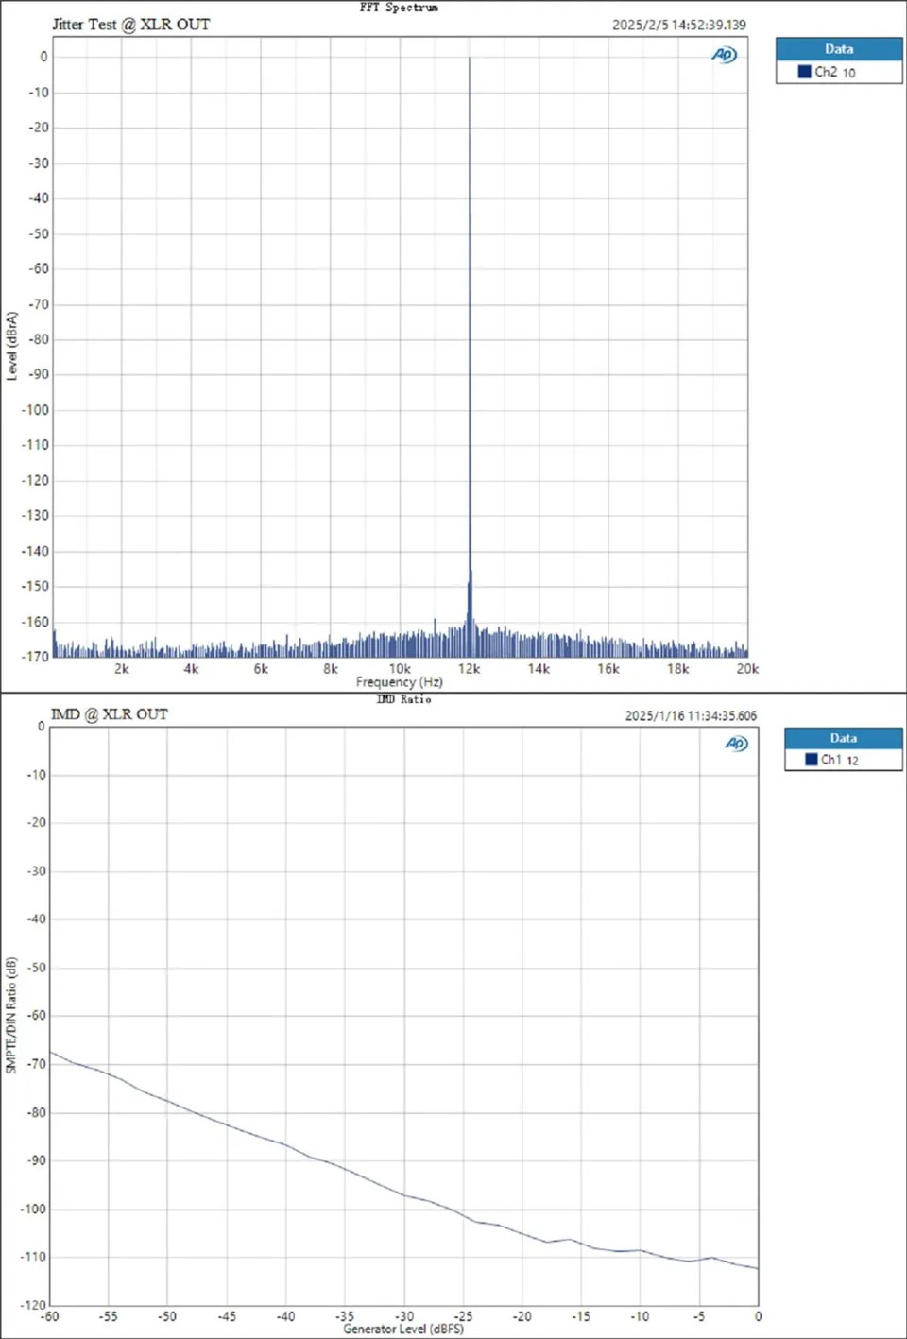Select the Ch1 legend entry label
Image resolution: width=907 pixels, height=1339 pixels.
[840, 760]
